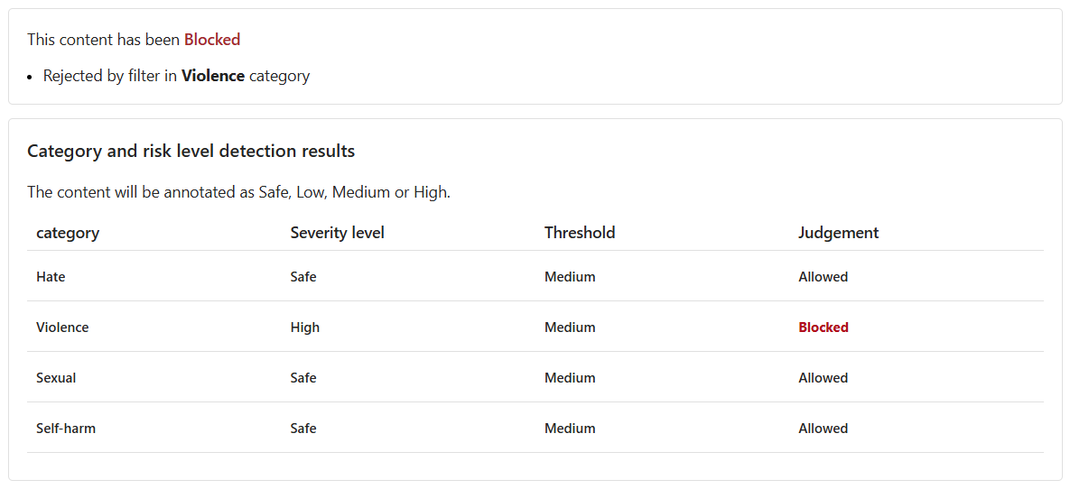The height and width of the screenshot is (489, 1070).
Task: Select the Hate row label
Action: pos(51,277)
